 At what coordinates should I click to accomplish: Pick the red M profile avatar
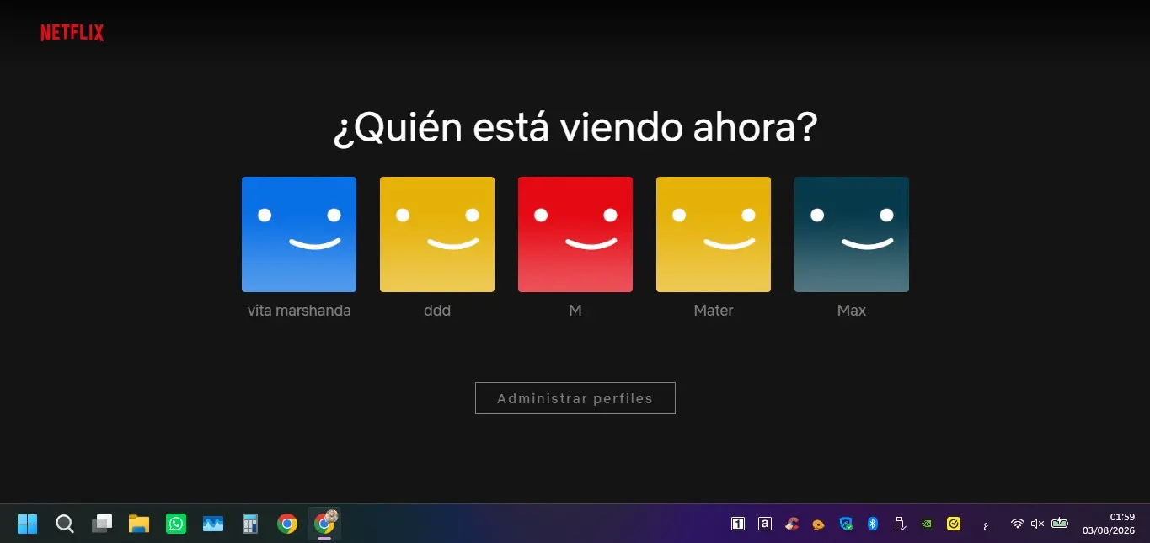(575, 234)
